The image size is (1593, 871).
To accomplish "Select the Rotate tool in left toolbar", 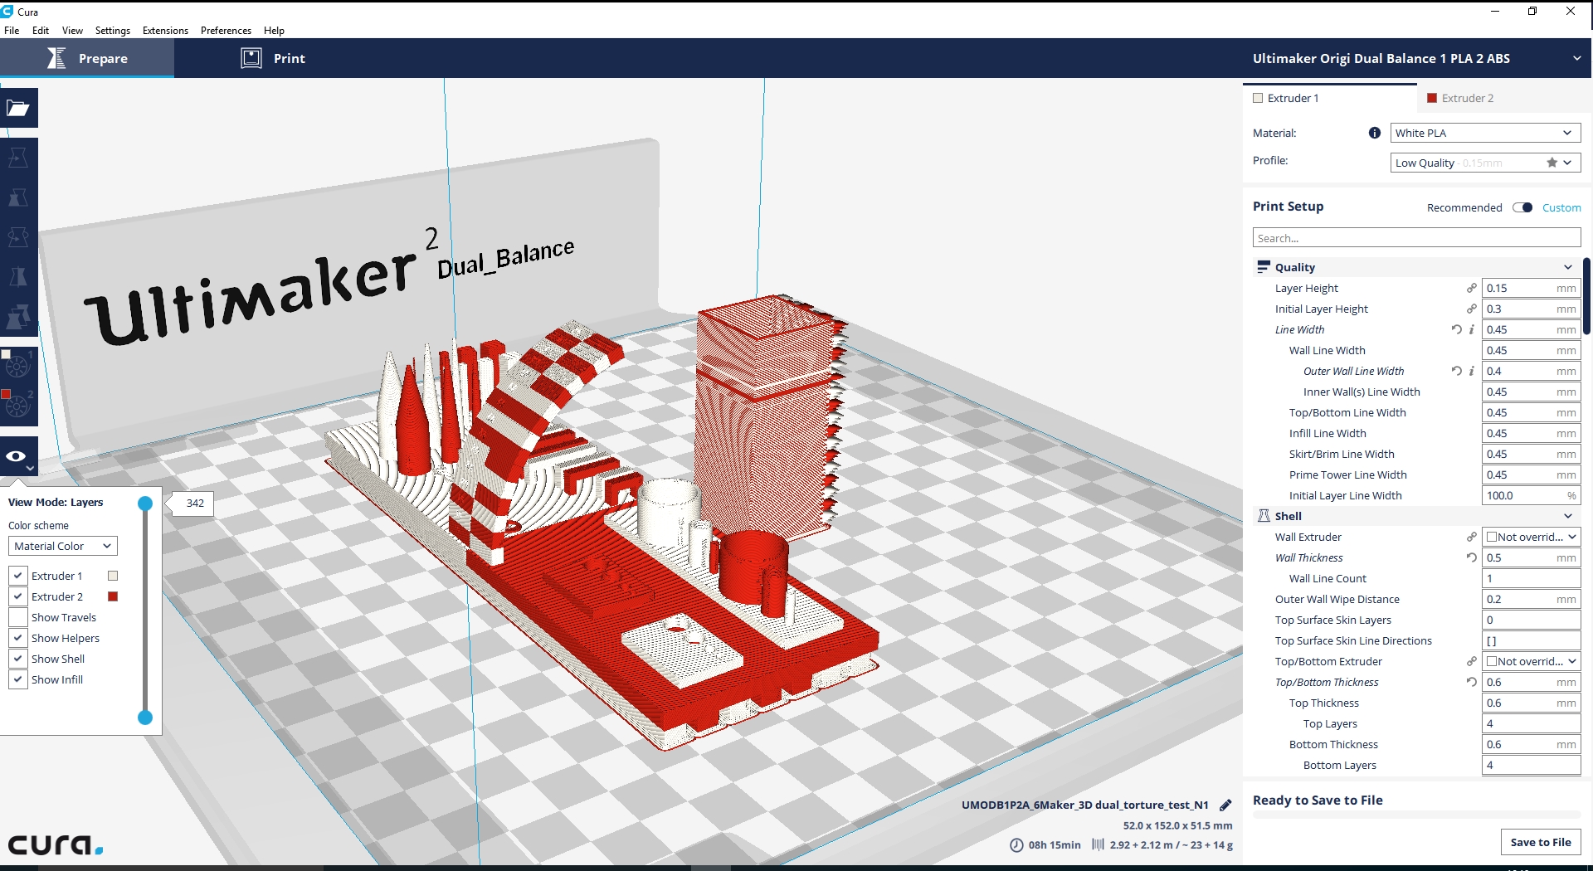I will (18, 236).
